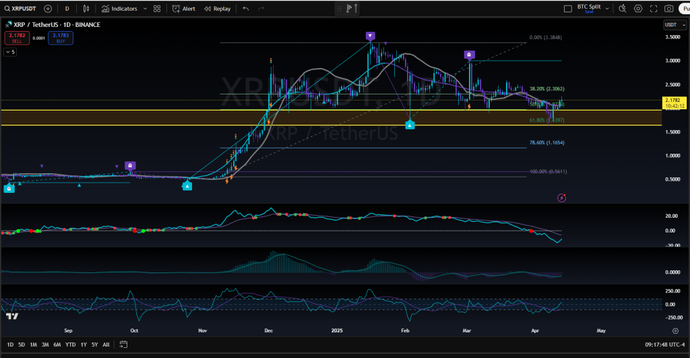This screenshot has height=358, width=690.
Task: Open the USDT currency dropdown
Action: [x=675, y=25]
